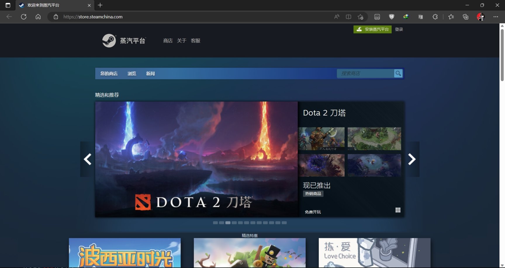The width and height of the screenshot is (505, 268).
Task: Open the 客服 support link
Action: tap(196, 41)
